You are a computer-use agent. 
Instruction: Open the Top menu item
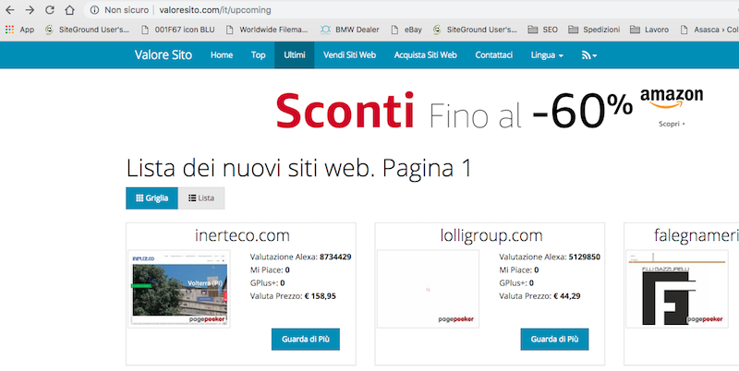coord(259,55)
